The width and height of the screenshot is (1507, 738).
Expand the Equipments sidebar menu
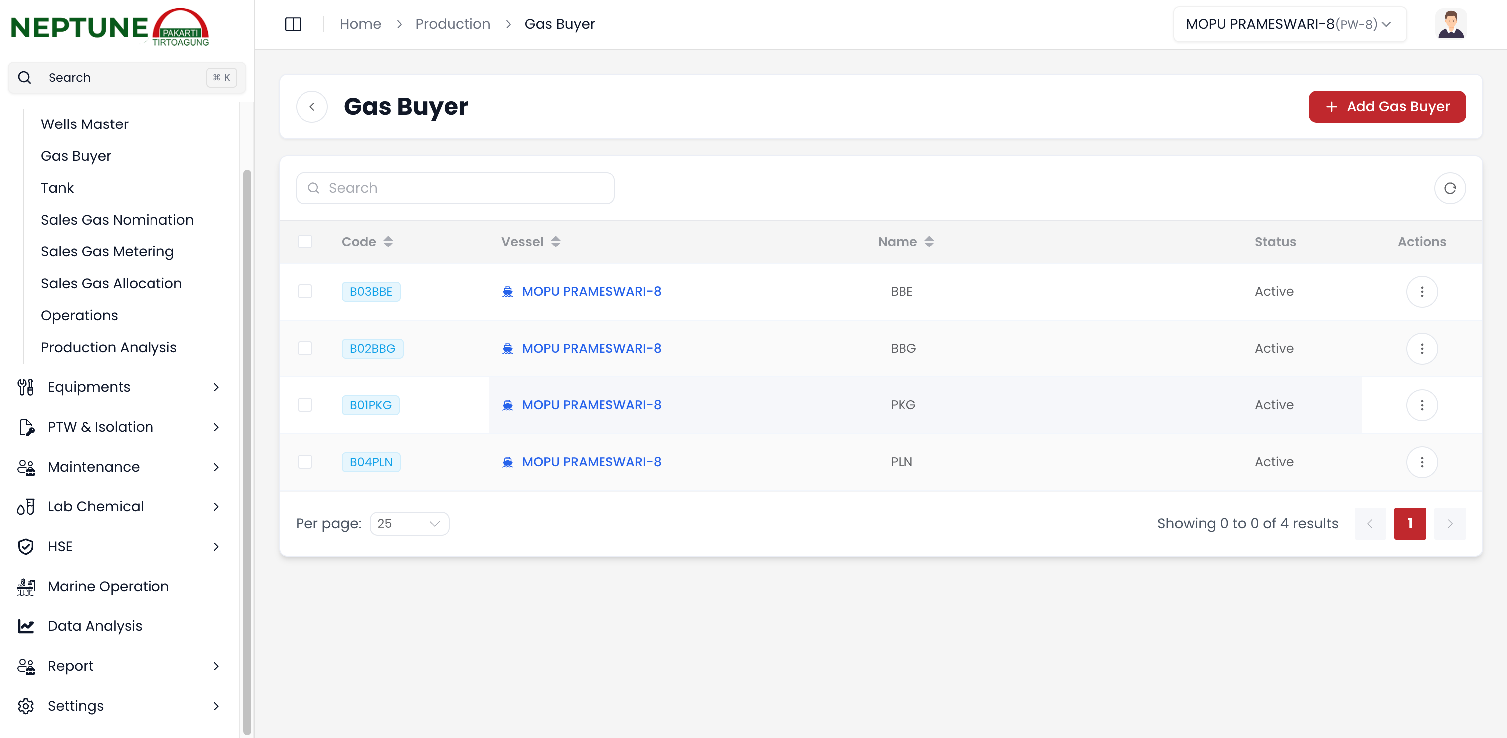coord(119,387)
